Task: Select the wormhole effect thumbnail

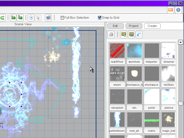Action: [134, 51]
